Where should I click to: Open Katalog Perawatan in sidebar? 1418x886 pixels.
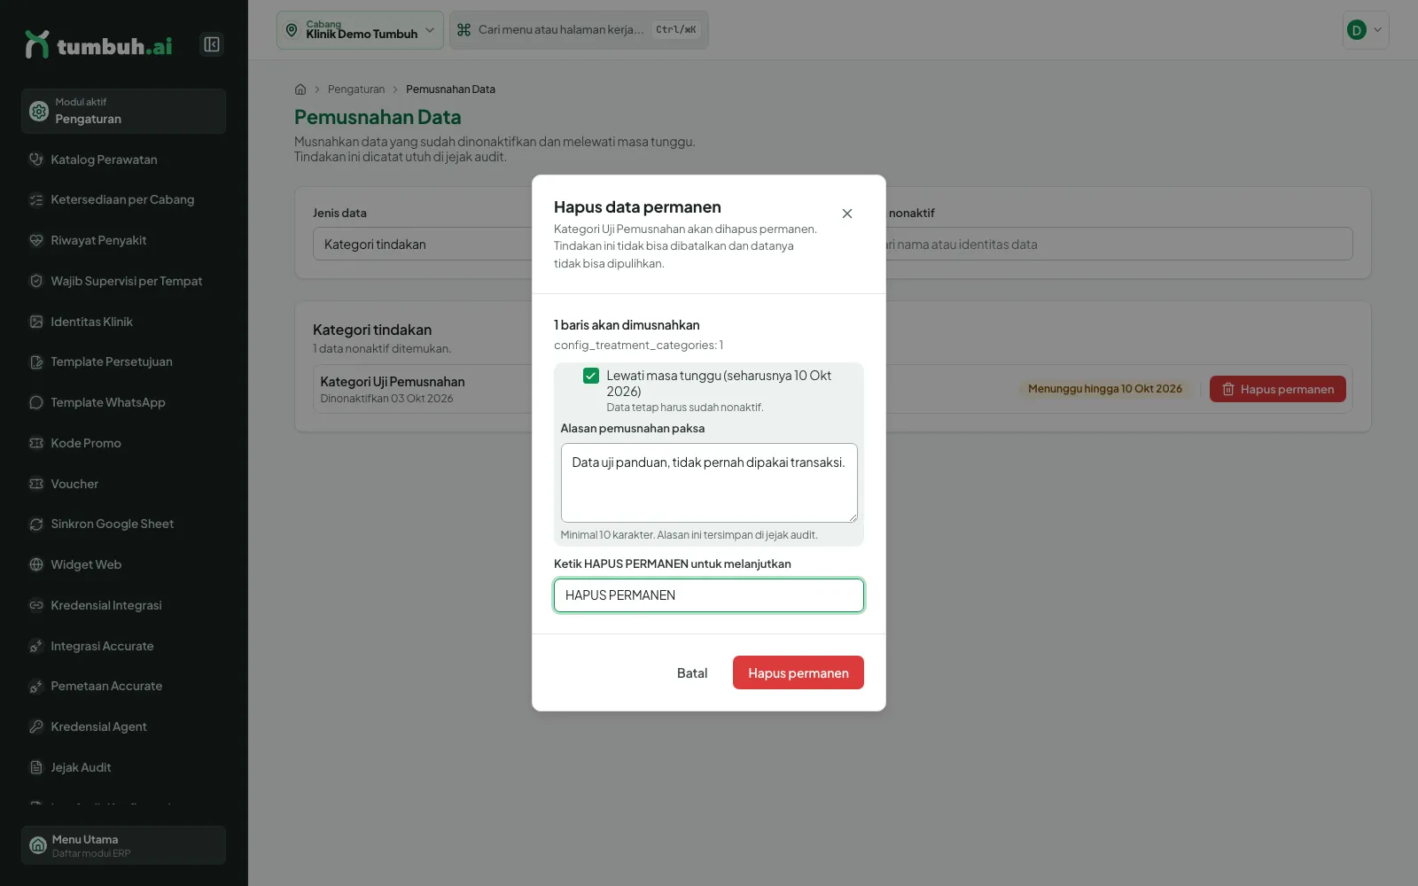point(104,159)
